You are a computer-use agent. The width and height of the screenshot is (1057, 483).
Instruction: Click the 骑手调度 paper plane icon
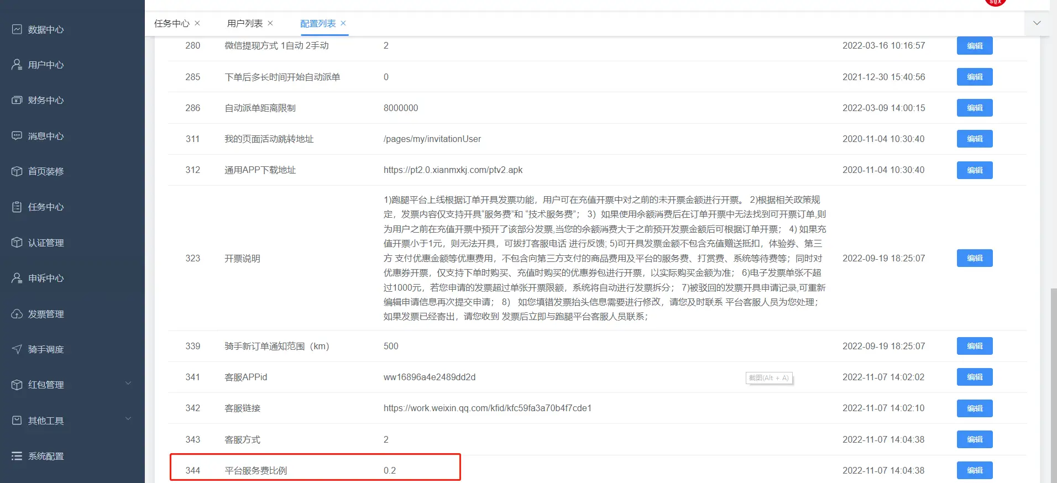click(17, 349)
